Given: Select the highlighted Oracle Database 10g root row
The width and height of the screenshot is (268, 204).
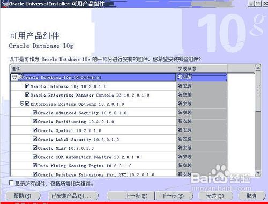Looking at the screenshot, I should (x=93, y=77).
